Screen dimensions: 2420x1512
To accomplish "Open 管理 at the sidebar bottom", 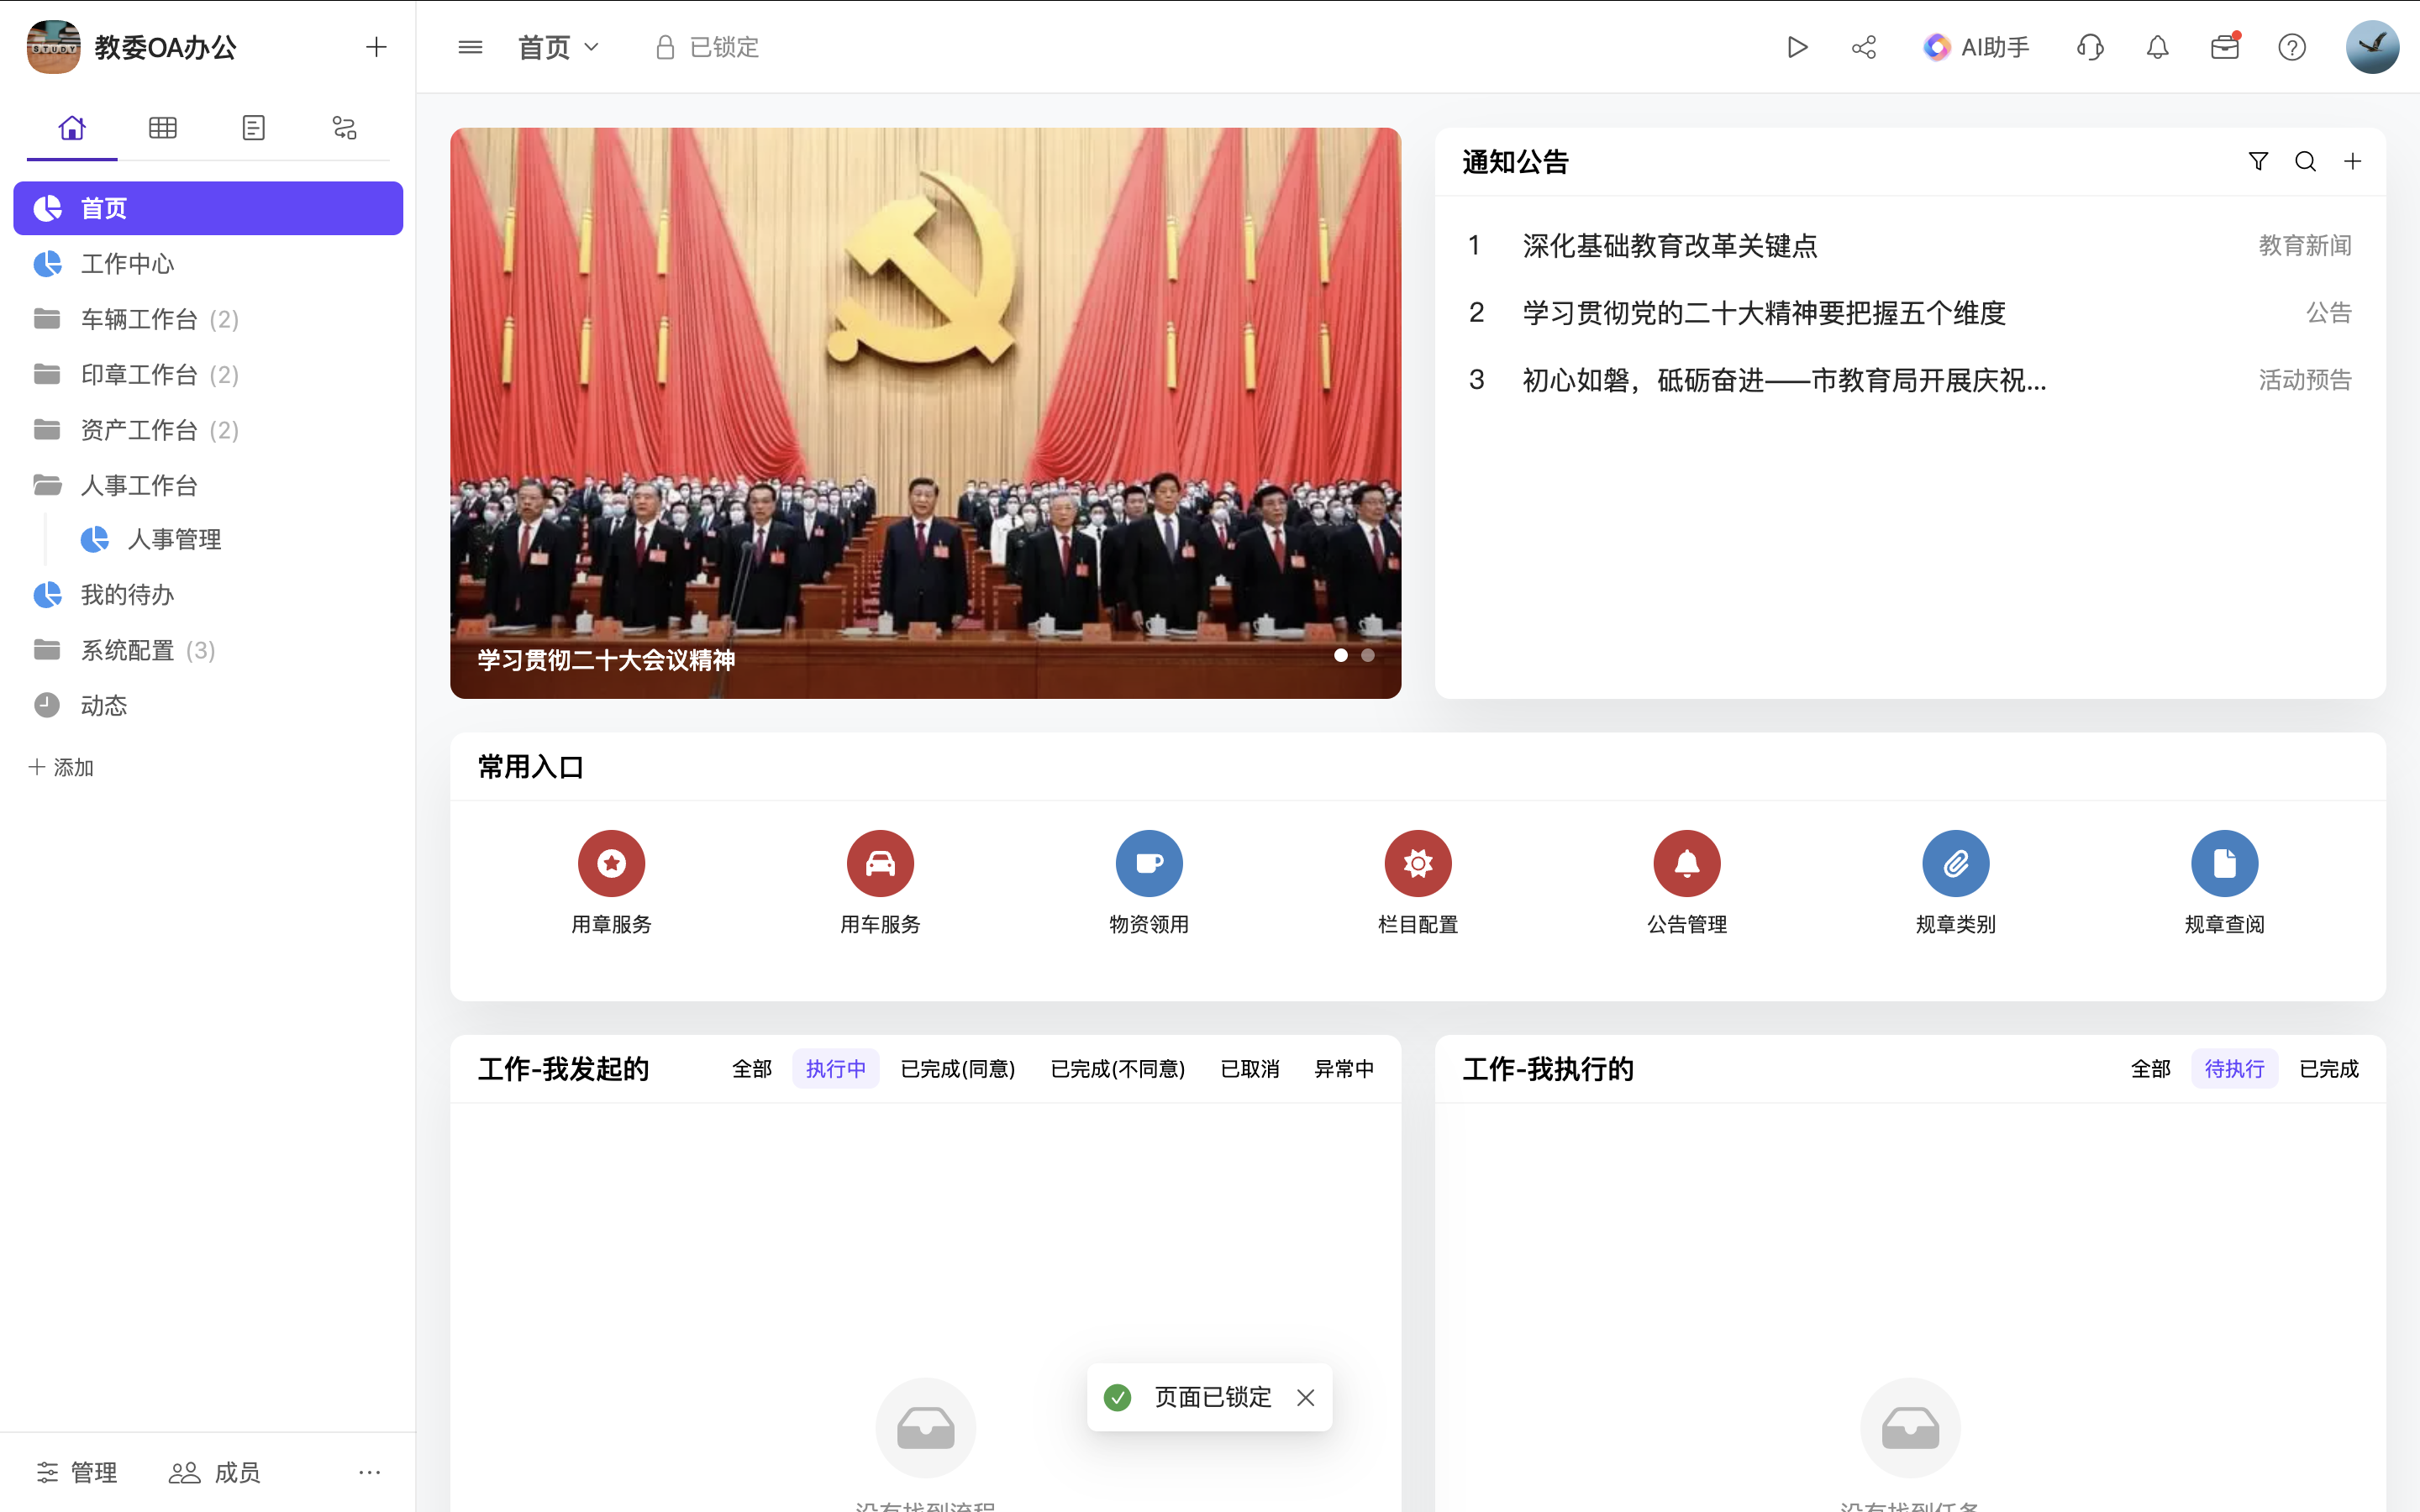I will click(77, 1472).
